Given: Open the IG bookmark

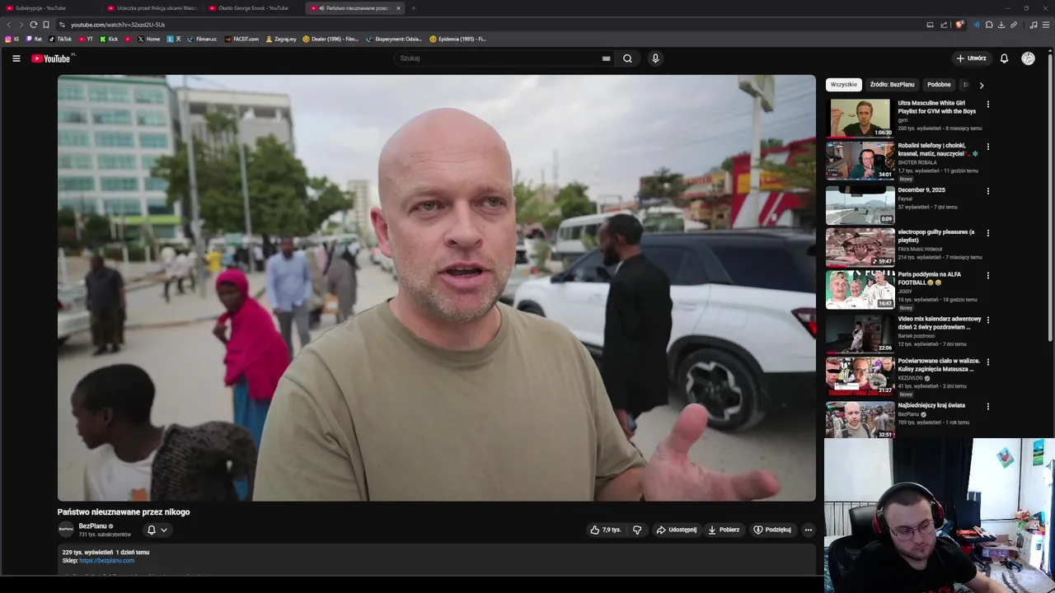Looking at the screenshot, I should click(x=12, y=39).
